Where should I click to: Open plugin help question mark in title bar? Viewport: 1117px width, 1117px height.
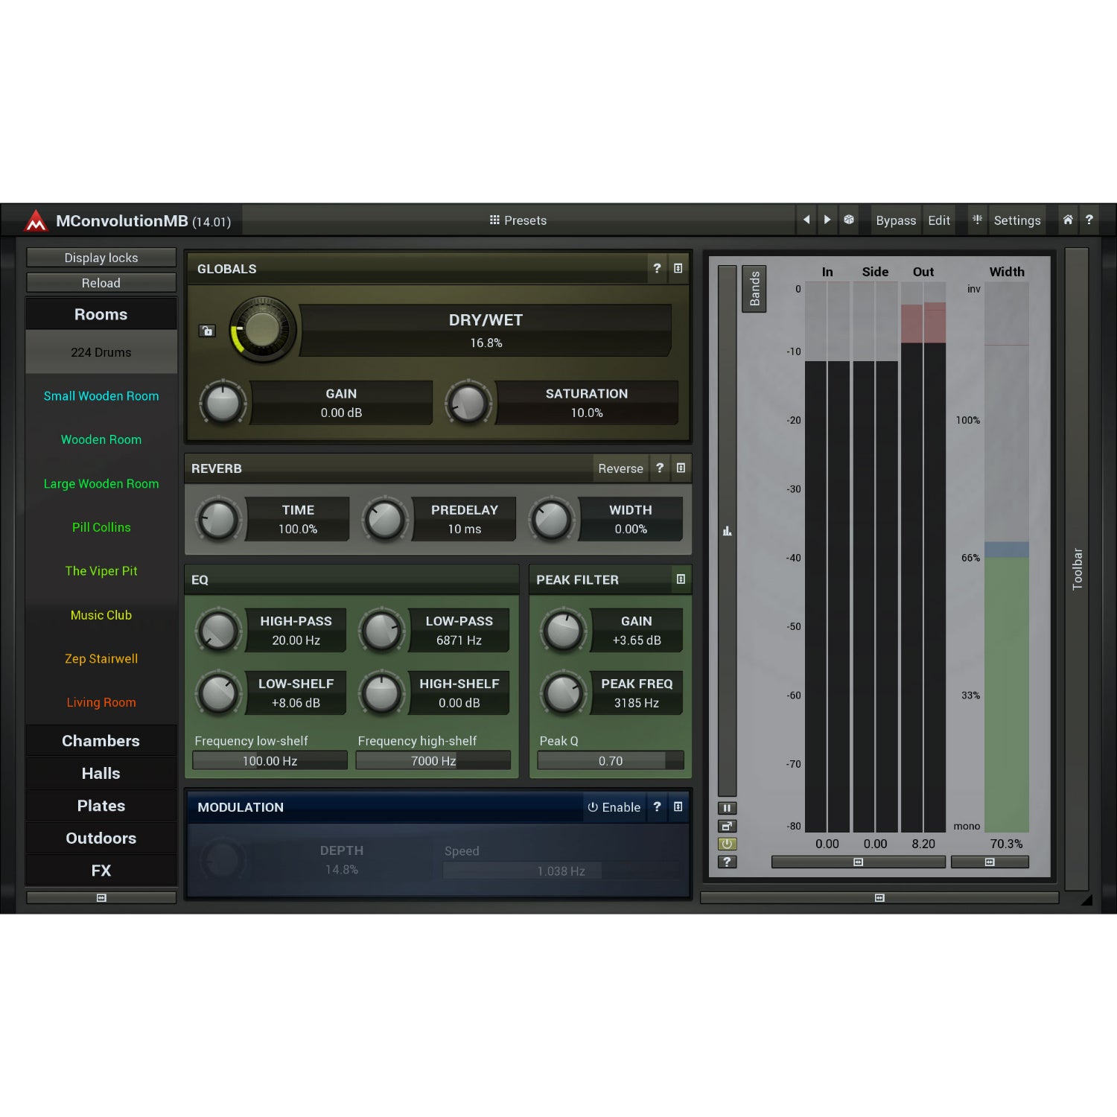[x=1089, y=220]
